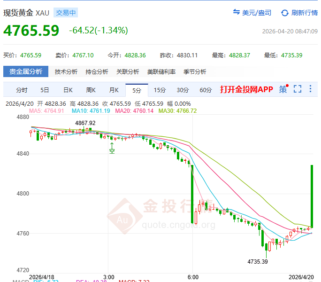Click the current price 4765.59 headline
Screen dimensions: 321x282
[x=31, y=31]
